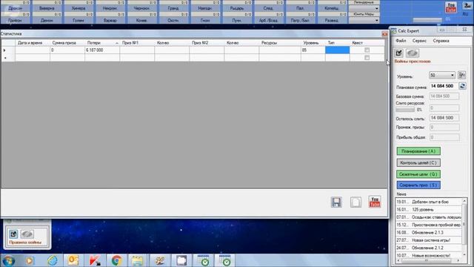
Task: Select the highlighted Тип cell in first row
Action: [x=338, y=50]
